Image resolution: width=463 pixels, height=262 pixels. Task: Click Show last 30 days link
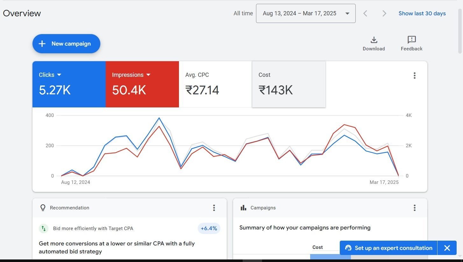(x=422, y=13)
